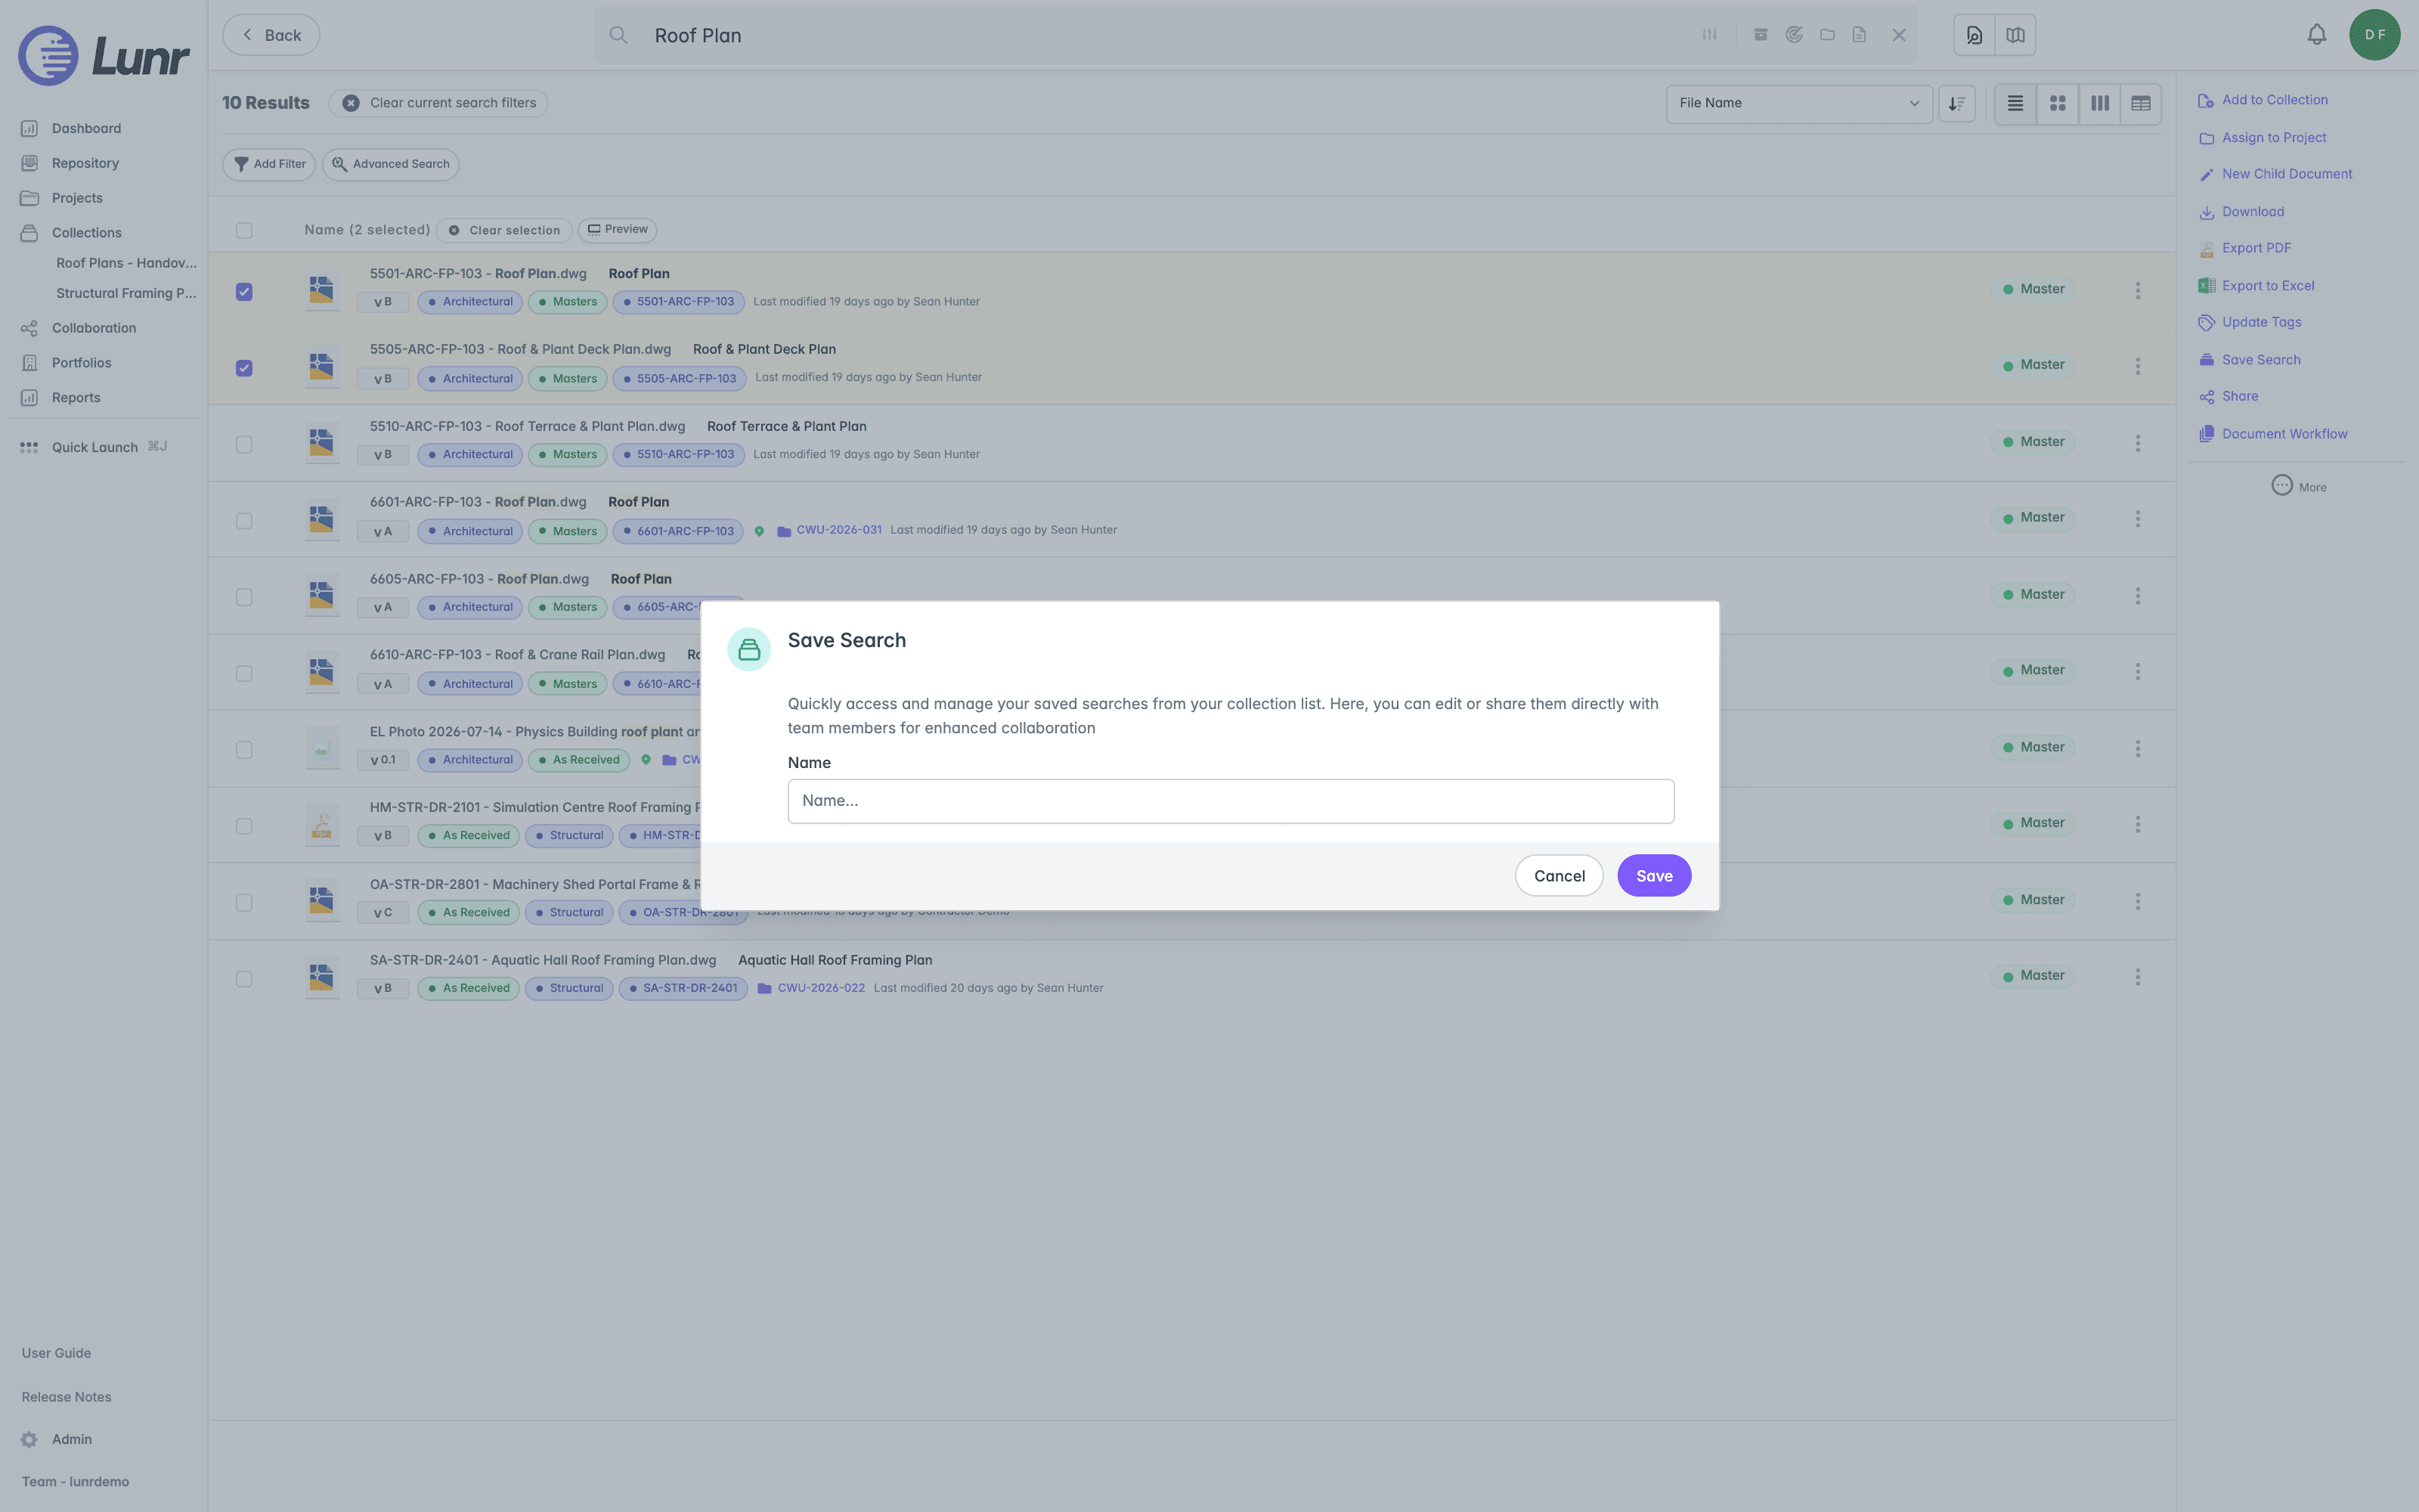
Task: Toggle the sort direction button
Action: pyautogui.click(x=1956, y=103)
